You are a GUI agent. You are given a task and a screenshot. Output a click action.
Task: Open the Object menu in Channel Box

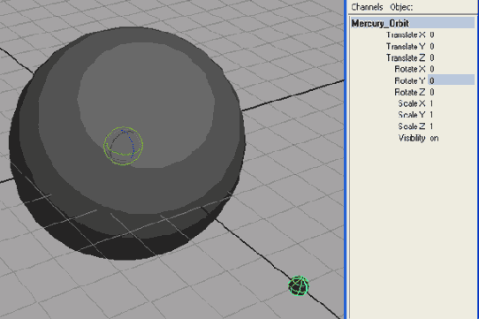[x=401, y=7]
